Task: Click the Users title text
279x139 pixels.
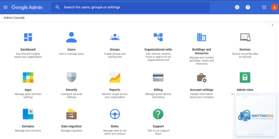Action: pos(71,49)
